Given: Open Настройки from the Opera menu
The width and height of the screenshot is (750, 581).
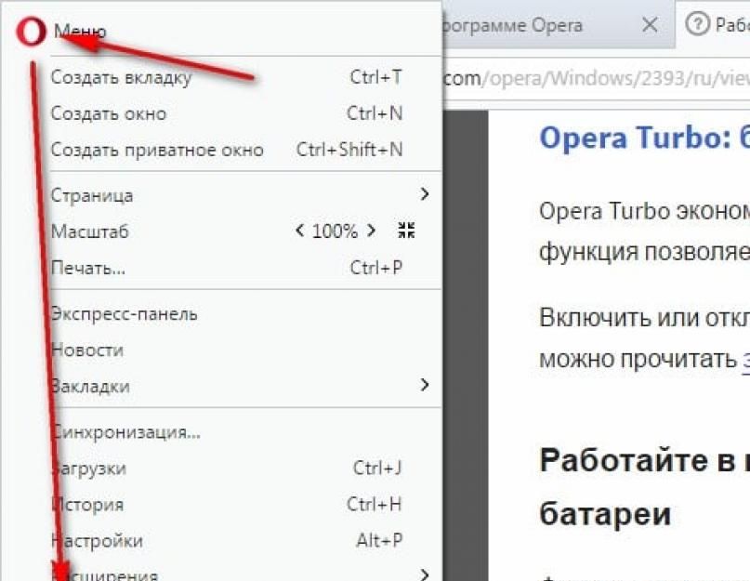Looking at the screenshot, I should click(x=245, y=541).
